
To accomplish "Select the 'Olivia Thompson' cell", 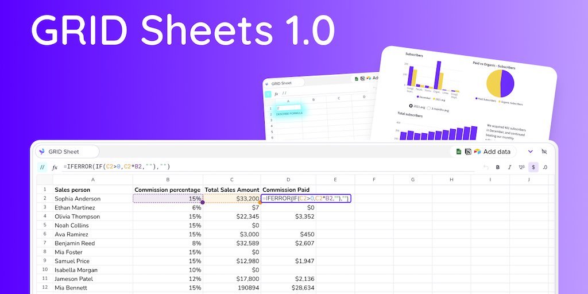I will tap(93, 216).
